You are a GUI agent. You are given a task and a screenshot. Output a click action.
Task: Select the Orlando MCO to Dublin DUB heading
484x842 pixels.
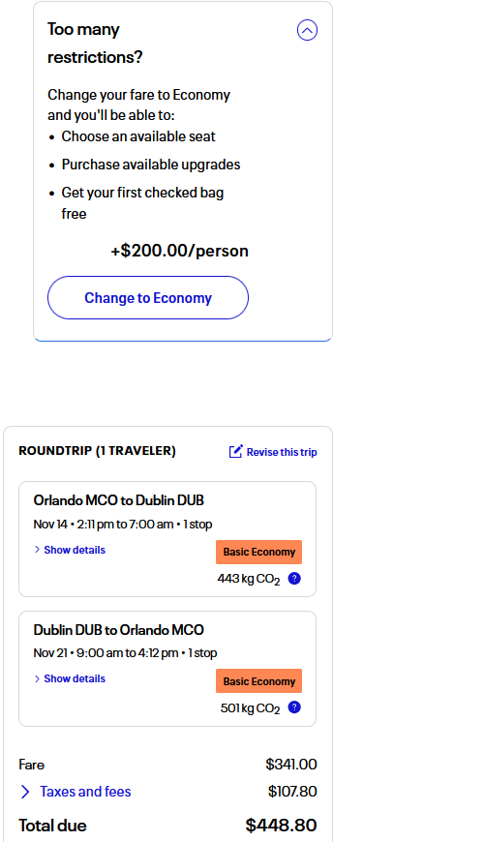tap(119, 500)
